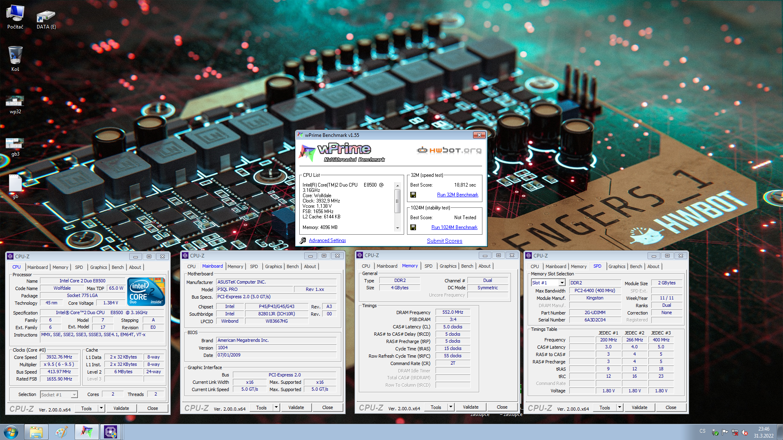Click the wPrime title bar icon
This screenshot has width=783, height=440.
pos(300,135)
